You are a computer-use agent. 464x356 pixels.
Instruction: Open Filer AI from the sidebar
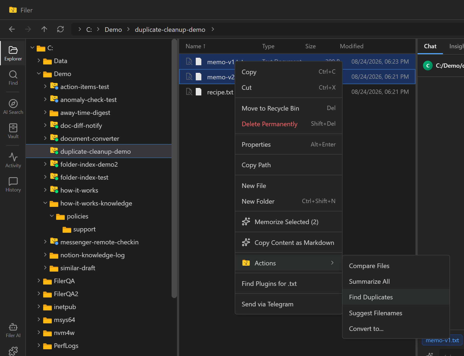tap(13, 330)
